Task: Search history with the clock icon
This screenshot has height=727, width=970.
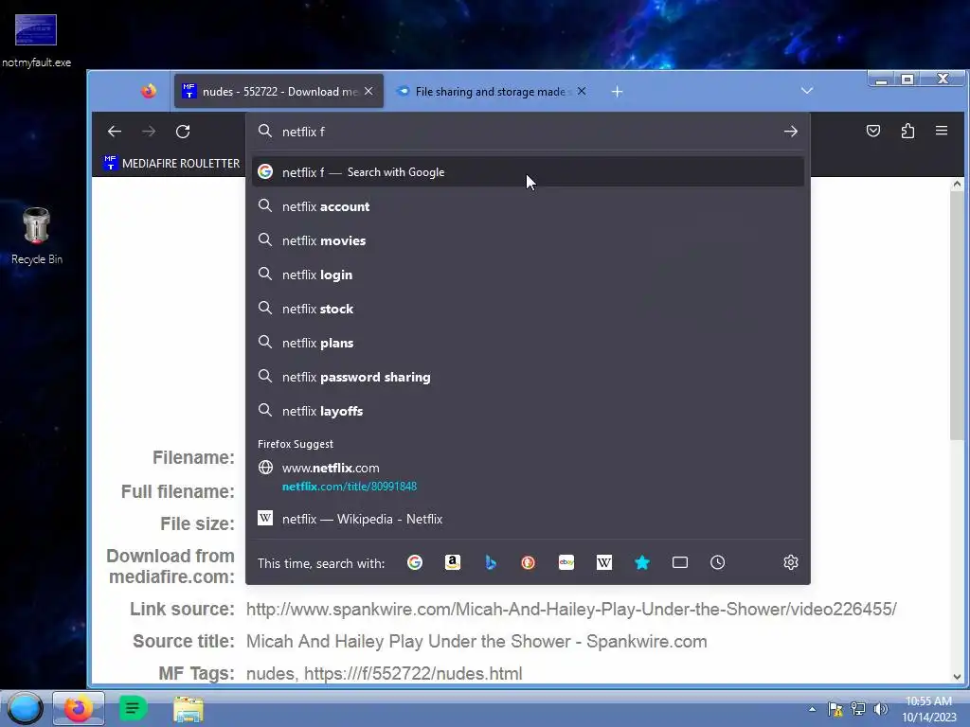Action: [x=718, y=562]
